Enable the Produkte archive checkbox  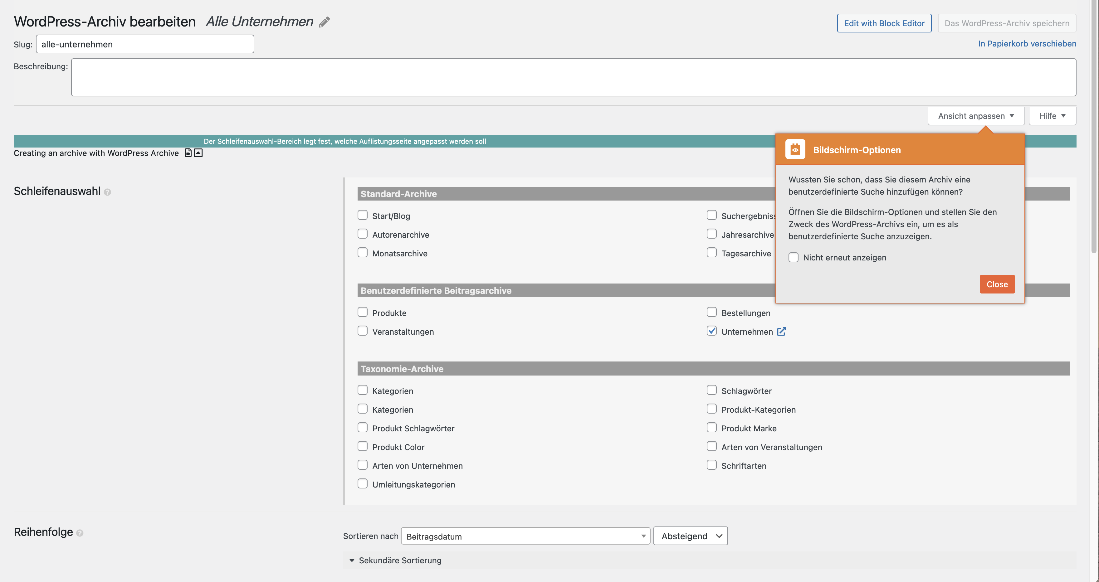pyautogui.click(x=363, y=312)
